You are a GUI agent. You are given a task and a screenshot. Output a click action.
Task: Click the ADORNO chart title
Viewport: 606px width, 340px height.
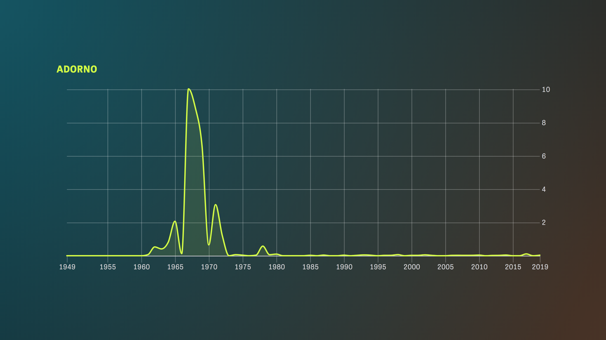[x=76, y=69]
